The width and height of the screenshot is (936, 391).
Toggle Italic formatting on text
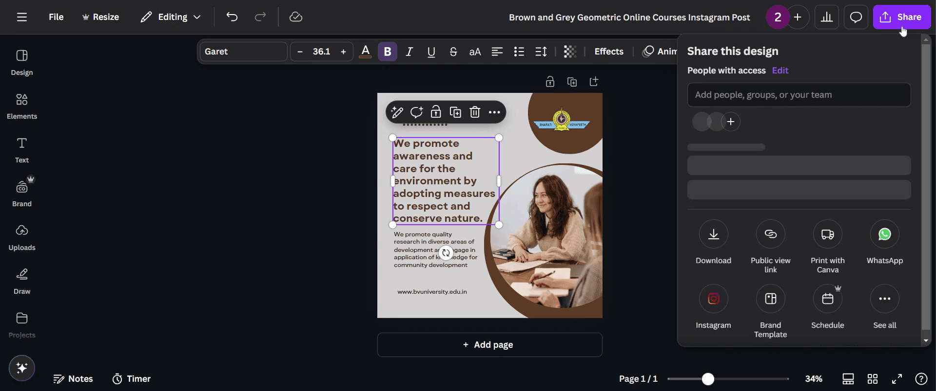409,52
